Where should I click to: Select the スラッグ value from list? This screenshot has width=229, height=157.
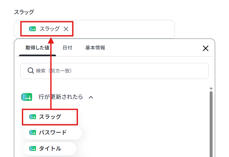coord(50,117)
